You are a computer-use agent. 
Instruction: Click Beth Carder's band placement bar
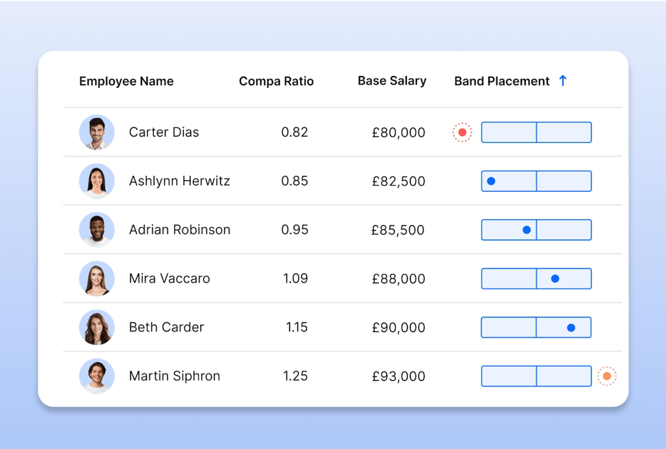pos(536,327)
